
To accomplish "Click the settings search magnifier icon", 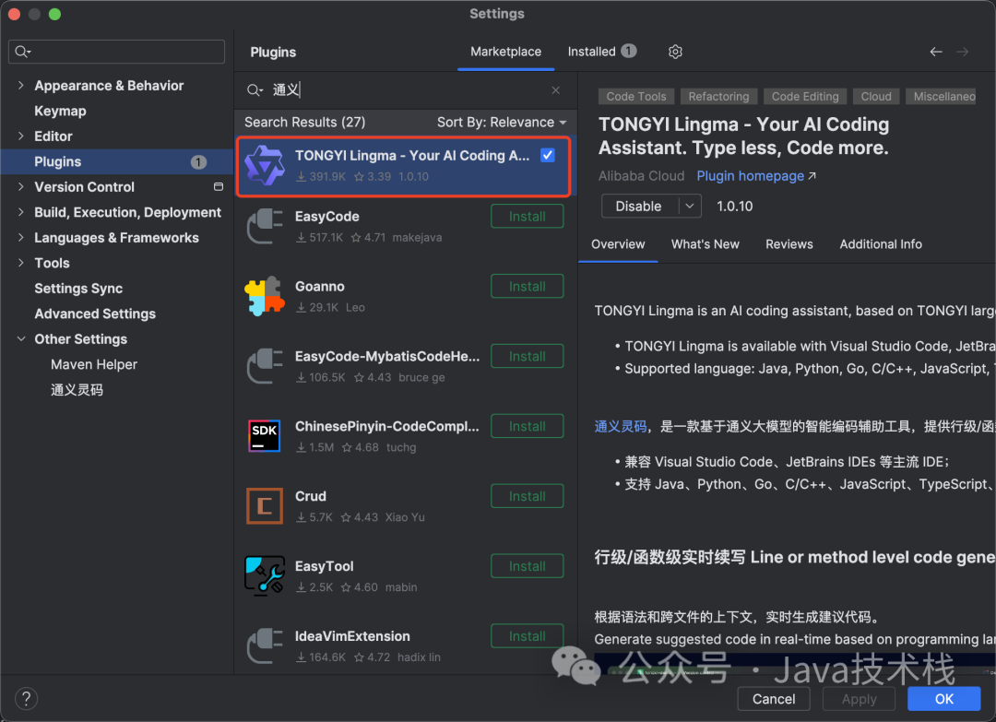I will 23,52.
